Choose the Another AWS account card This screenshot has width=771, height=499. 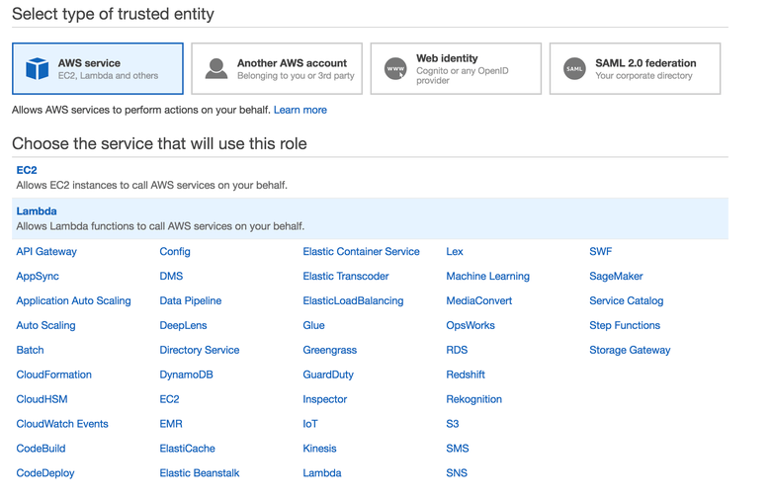coord(277,68)
